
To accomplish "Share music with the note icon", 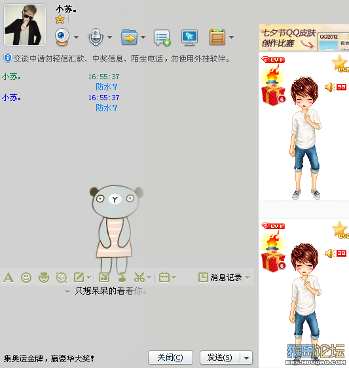I will point(122,278).
